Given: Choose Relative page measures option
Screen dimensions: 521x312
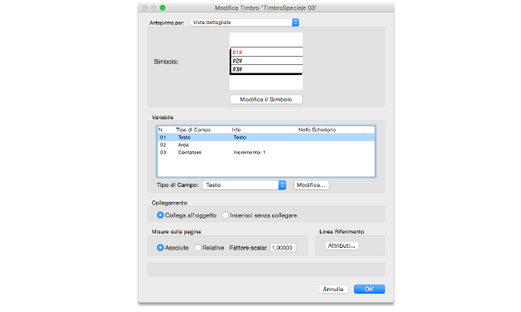Looking at the screenshot, I should point(197,248).
